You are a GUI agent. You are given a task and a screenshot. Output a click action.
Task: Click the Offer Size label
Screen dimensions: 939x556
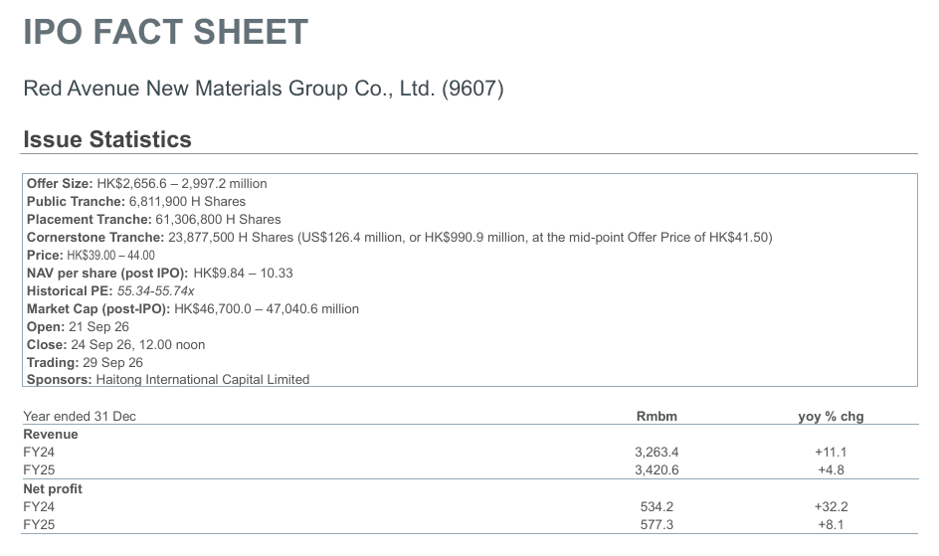pos(60,184)
